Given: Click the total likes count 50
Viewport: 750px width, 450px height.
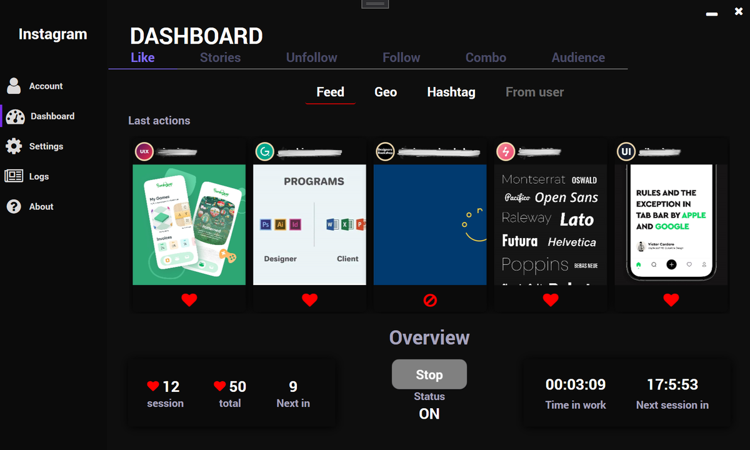Looking at the screenshot, I should (237, 387).
